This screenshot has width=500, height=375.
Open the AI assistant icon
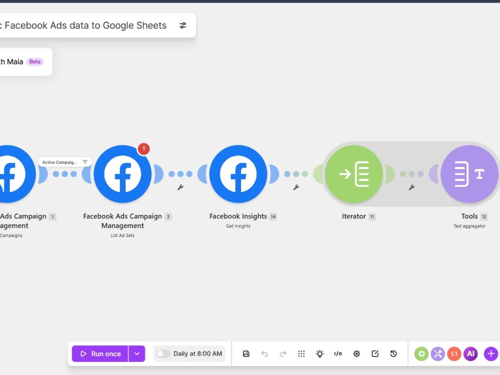(x=470, y=353)
